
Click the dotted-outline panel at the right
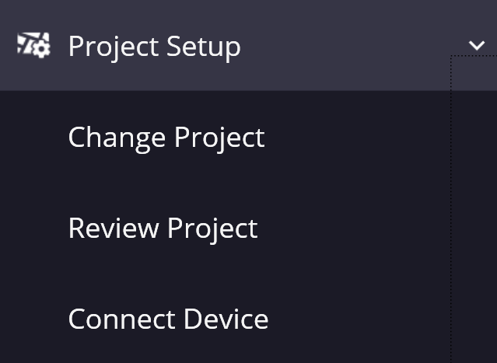point(474,209)
